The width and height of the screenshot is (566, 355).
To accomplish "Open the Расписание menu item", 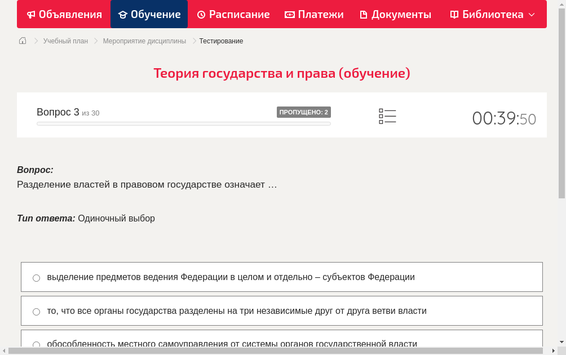I will (x=233, y=14).
